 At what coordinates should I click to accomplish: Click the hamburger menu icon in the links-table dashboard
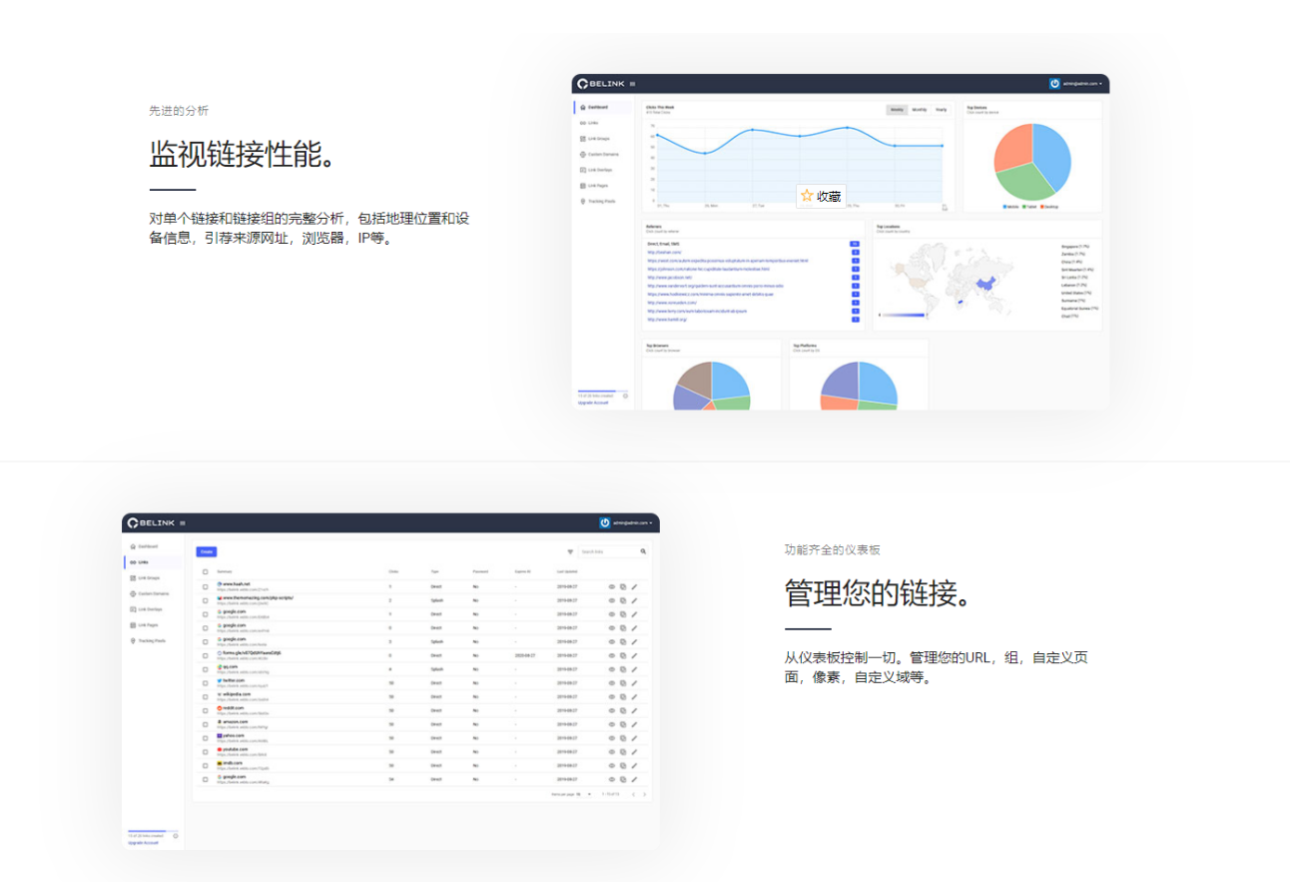pyautogui.click(x=183, y=522)
